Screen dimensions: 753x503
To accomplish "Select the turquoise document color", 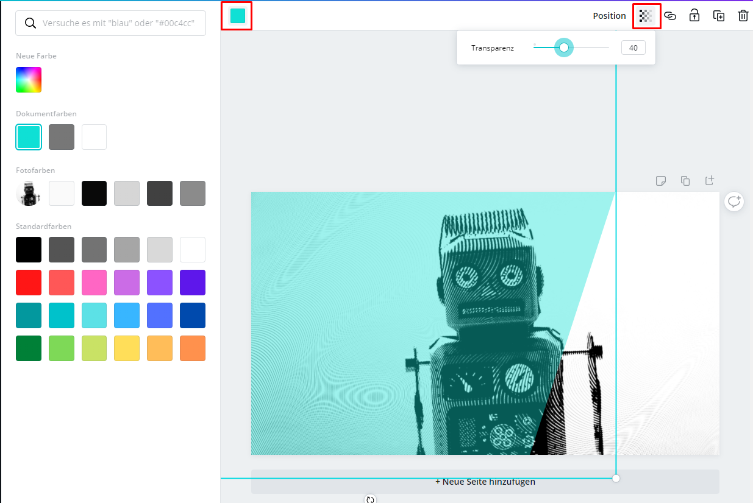I will [x=29, y=137].
